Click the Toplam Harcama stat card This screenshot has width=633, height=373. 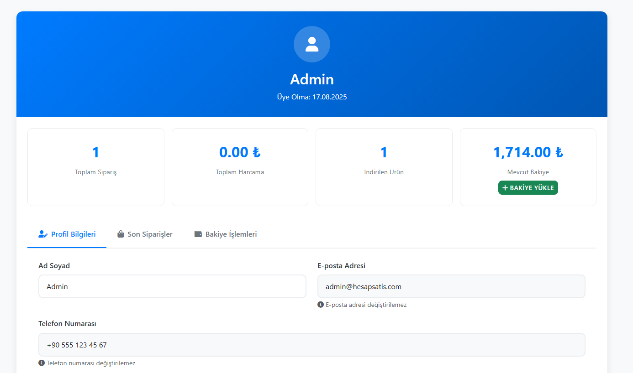[x=240, y=167]
